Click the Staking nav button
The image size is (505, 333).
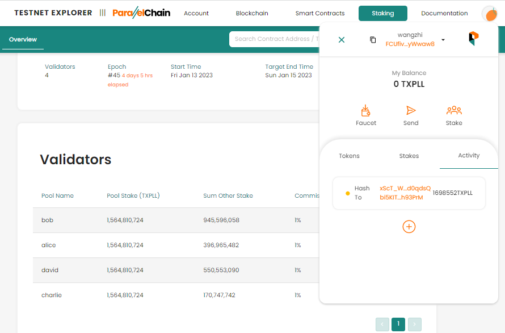coord(383,13)
